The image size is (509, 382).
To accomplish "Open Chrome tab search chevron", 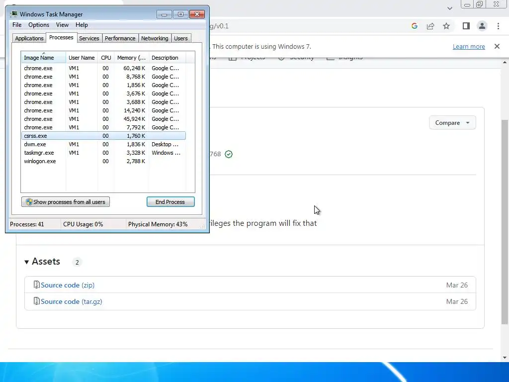I will 449,8.
